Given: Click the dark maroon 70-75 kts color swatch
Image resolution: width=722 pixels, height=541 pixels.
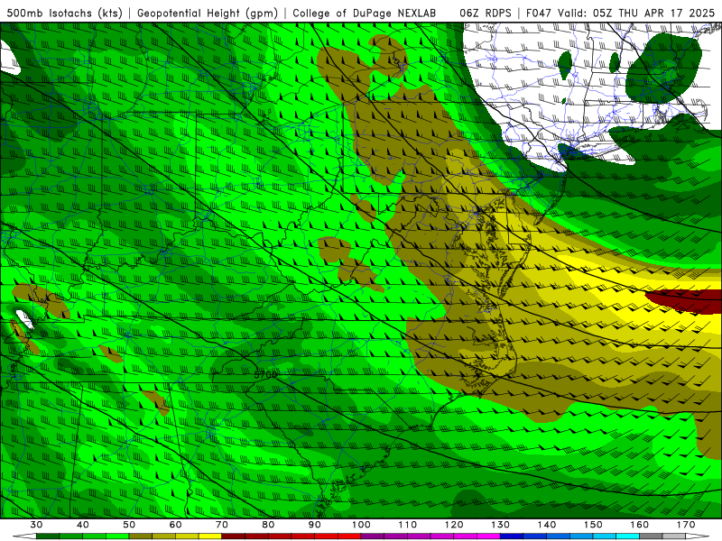Looking at the screenshot, I should [234, 536].
